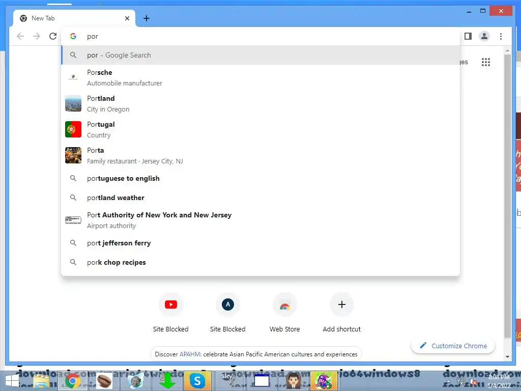
Task: Click the Portugal flag thumbnail
Action: tap(73, 129)
